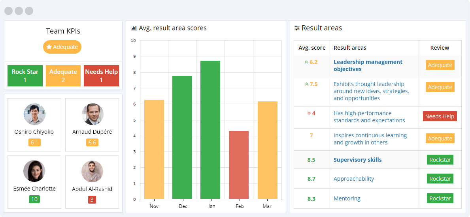Filter by the green Rock Star tile
Image resolution: width=470 pixels, height=217 pixels.
pyautogui.click(x=25, y=76)
